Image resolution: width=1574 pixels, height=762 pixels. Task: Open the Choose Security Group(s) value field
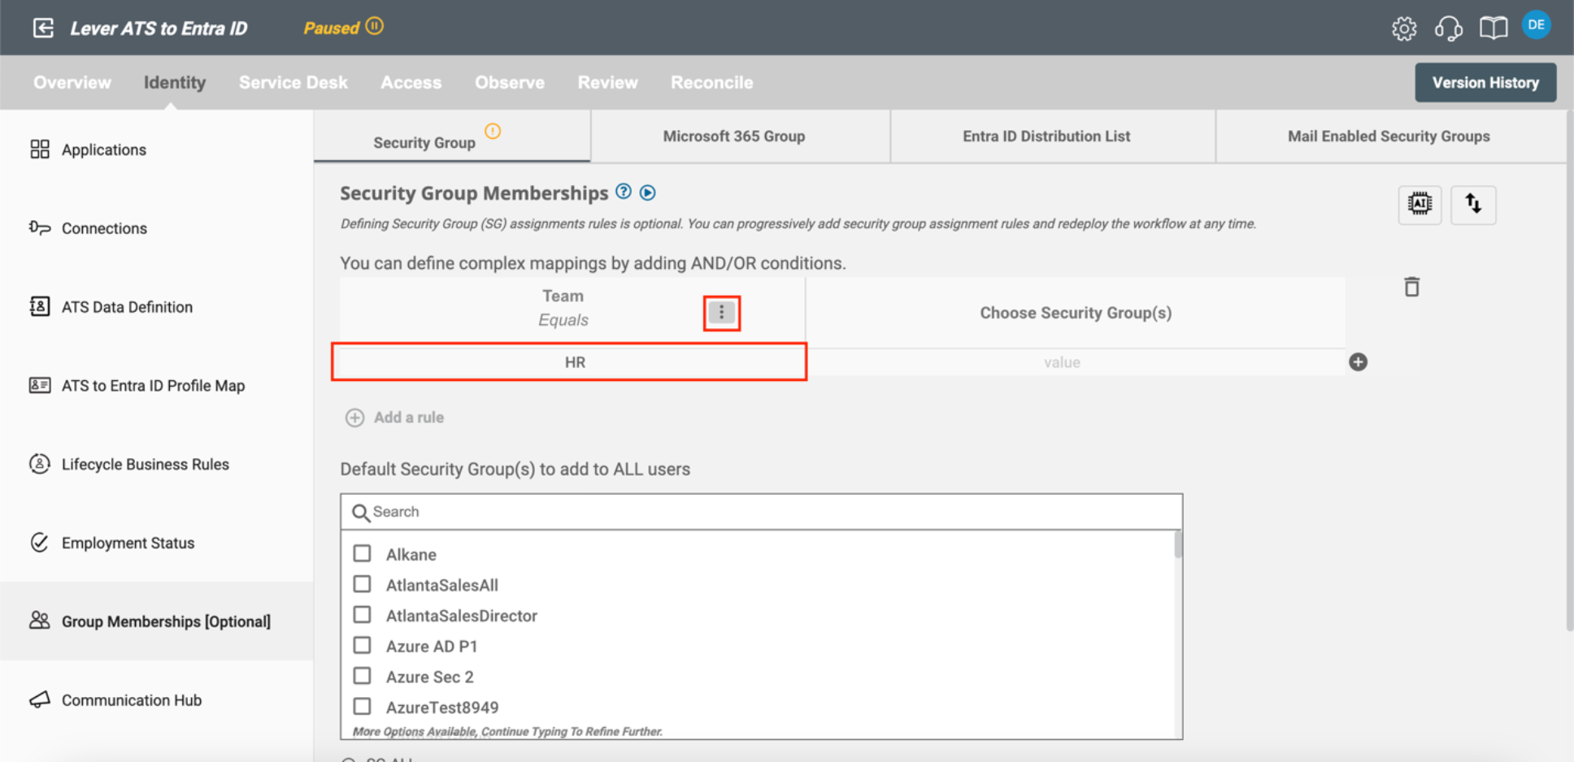(1062, 362)
